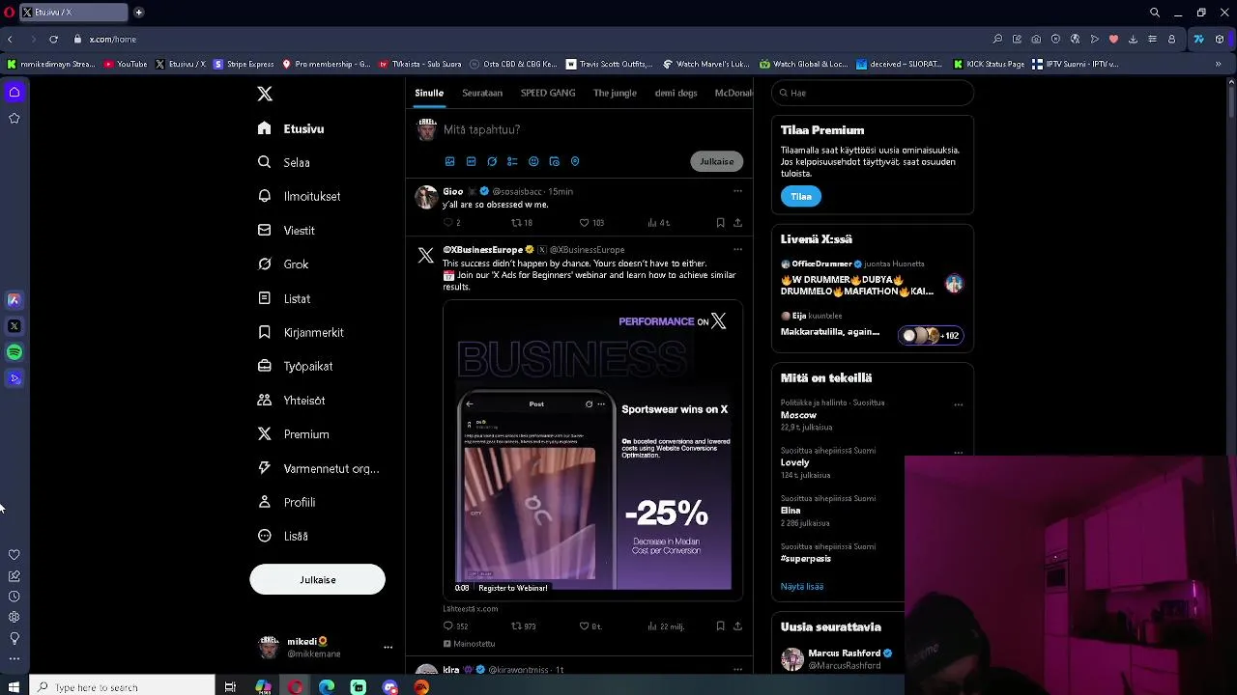Screen dimensions: 1237x695
Task: Like the XBusinessEurope ad post
Action: pyautogui.click(x=590, y=626)
